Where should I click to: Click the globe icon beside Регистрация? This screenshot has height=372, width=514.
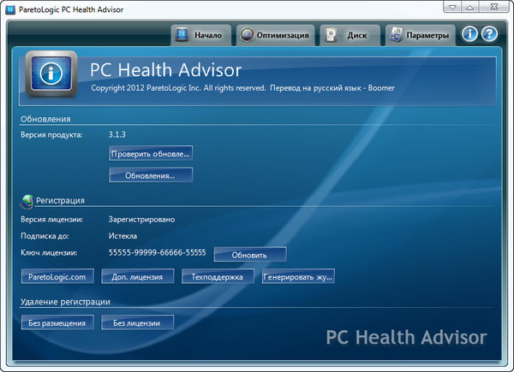(27, 200)
